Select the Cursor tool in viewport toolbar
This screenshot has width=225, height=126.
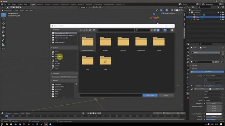click(x=3, y=19)
